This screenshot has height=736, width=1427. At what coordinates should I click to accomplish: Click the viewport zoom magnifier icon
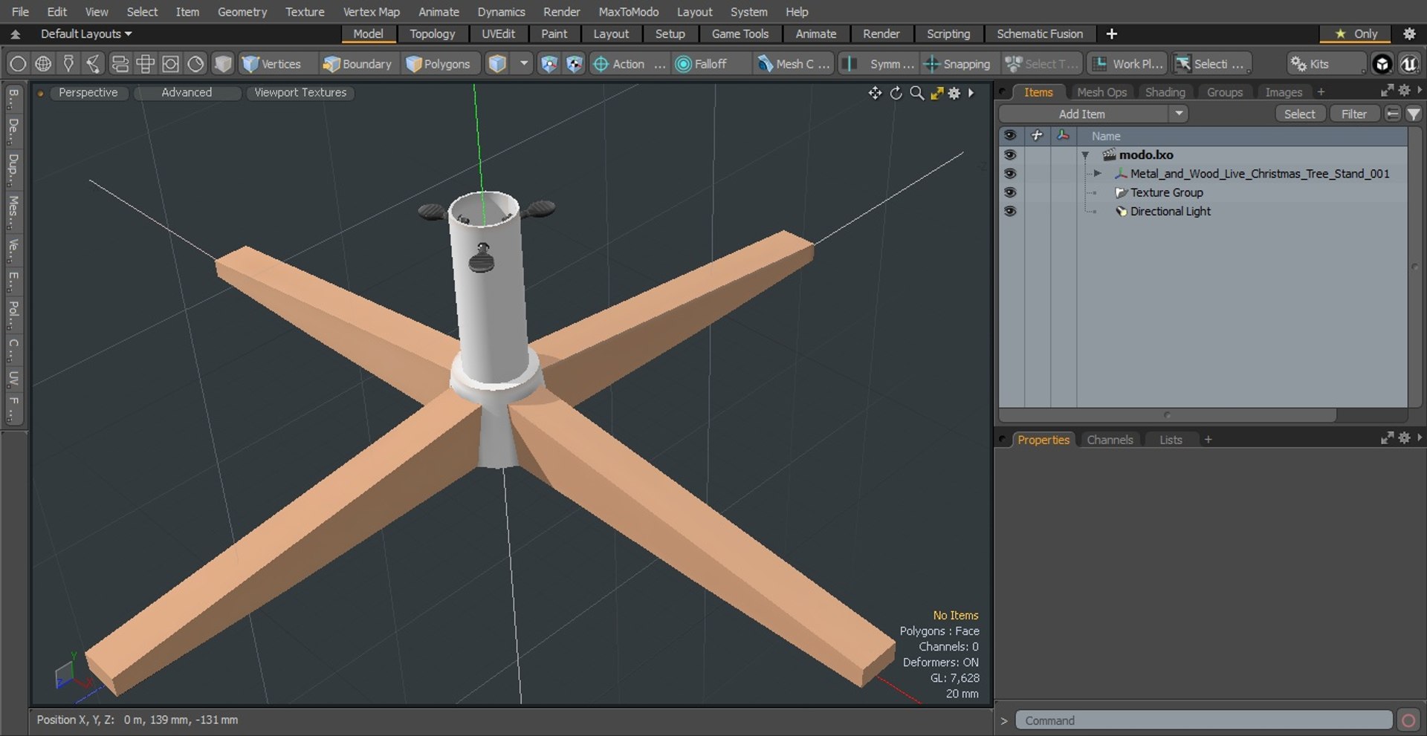(917, 93)
